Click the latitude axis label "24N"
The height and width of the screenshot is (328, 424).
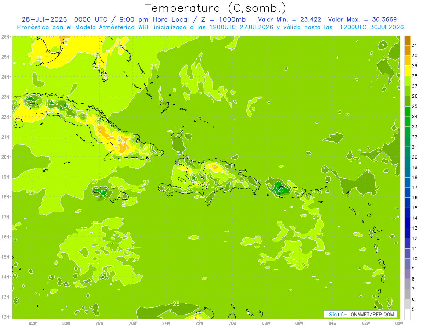coord(5,77)
